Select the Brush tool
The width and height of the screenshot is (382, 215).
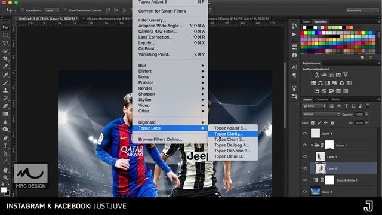click(x=5, y=82)
